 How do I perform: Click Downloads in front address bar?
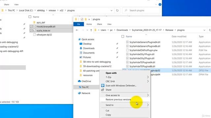click(x=122, y=30)
